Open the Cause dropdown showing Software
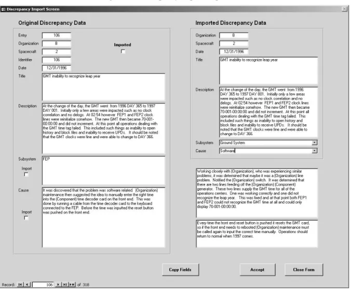Viewport: 351px width, 292px height. (x=315, y=151)
